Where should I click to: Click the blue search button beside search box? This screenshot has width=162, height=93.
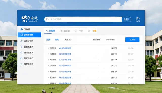pyautogui.click(x=126, y=19)
